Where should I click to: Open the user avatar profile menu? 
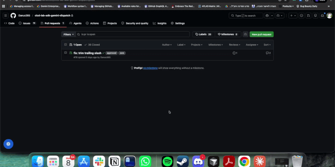click(x=329, y=16)
